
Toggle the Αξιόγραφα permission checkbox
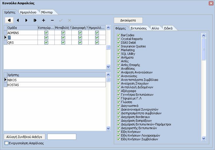119,91
